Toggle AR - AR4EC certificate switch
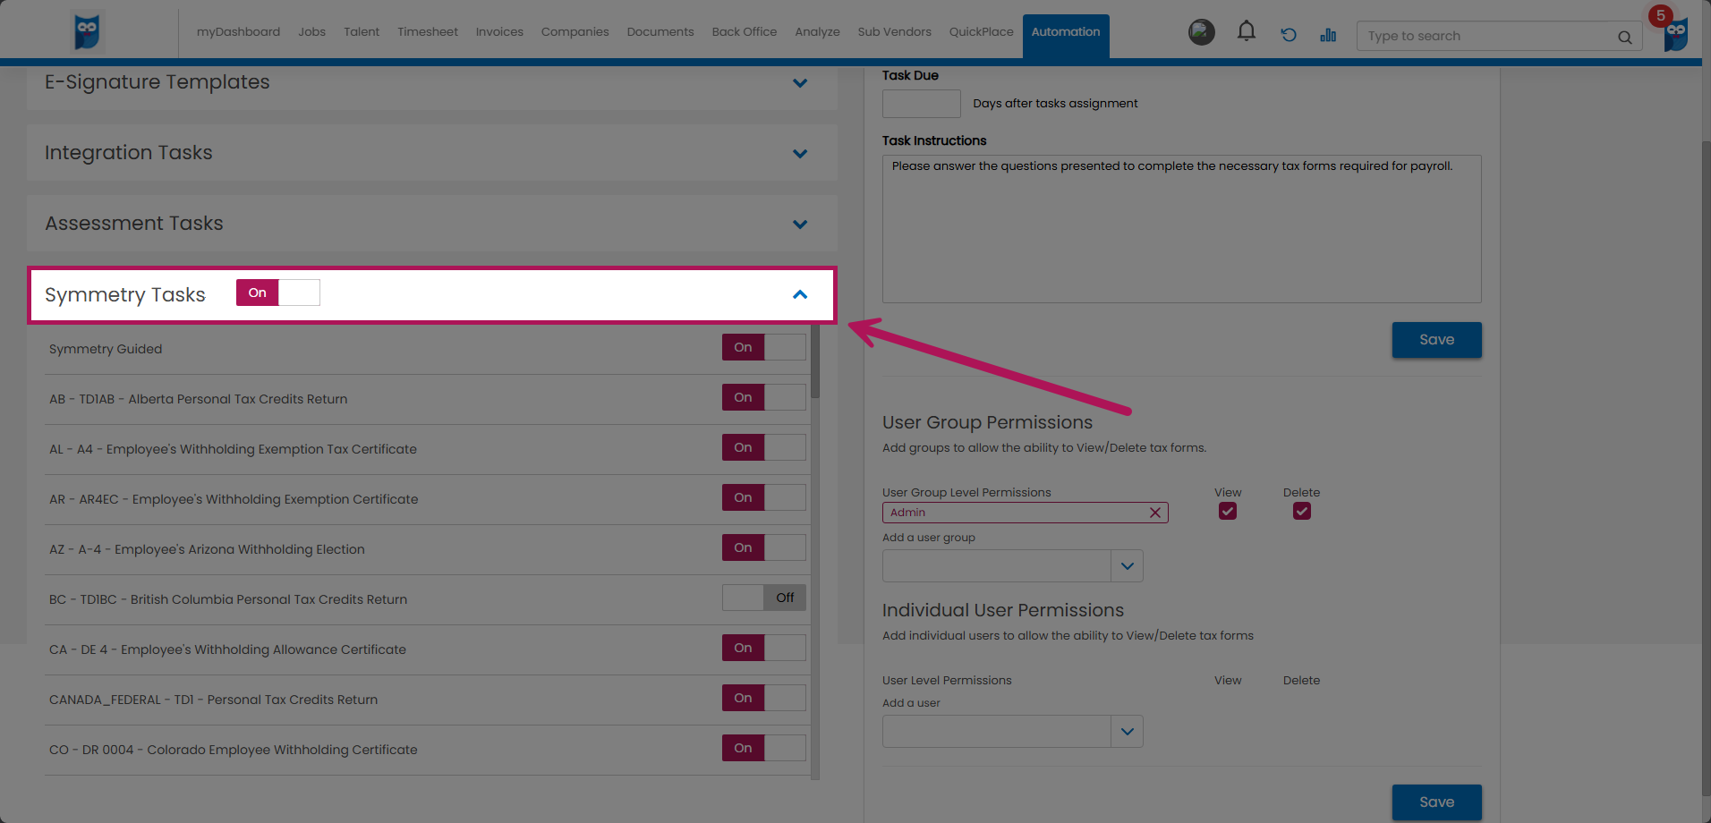This screenshot has width=1711, height=823. (763, 497)
